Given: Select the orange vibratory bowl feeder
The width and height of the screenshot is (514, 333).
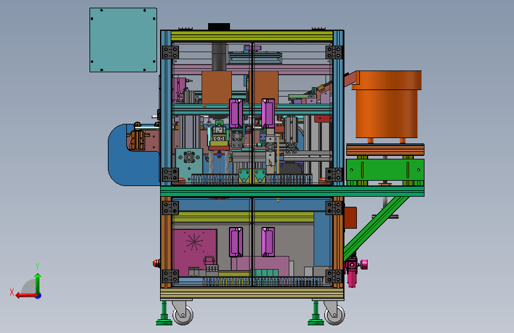Looking at the screenshot, I should (x=387, y=104).
